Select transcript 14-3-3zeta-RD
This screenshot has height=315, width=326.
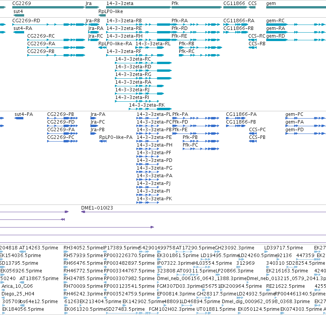tap(143, 71)
